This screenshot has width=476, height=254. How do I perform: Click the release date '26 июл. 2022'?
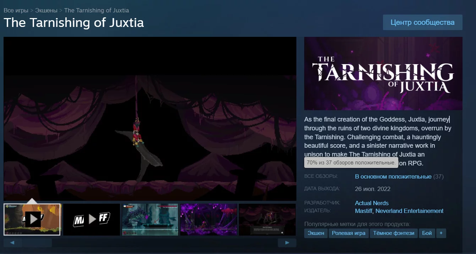(x=373, y=189)
